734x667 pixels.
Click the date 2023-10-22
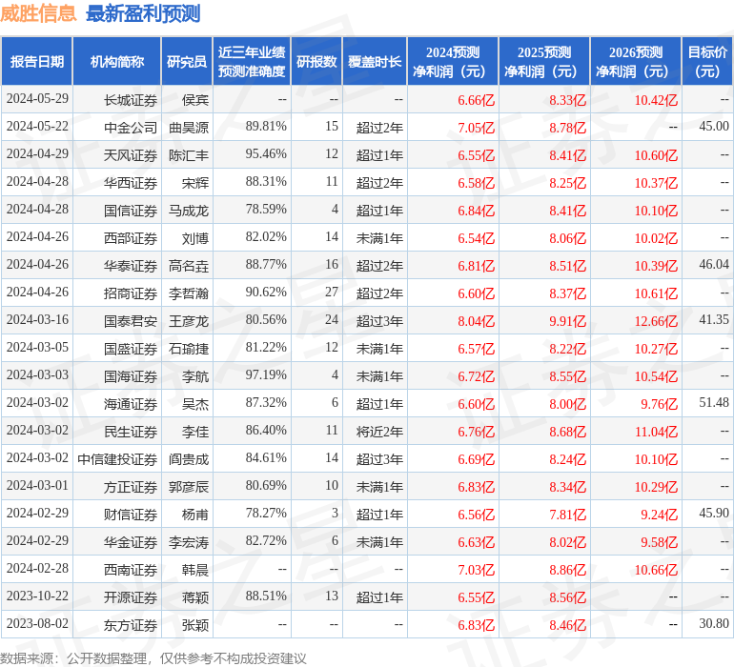click(x=37, y=596)
